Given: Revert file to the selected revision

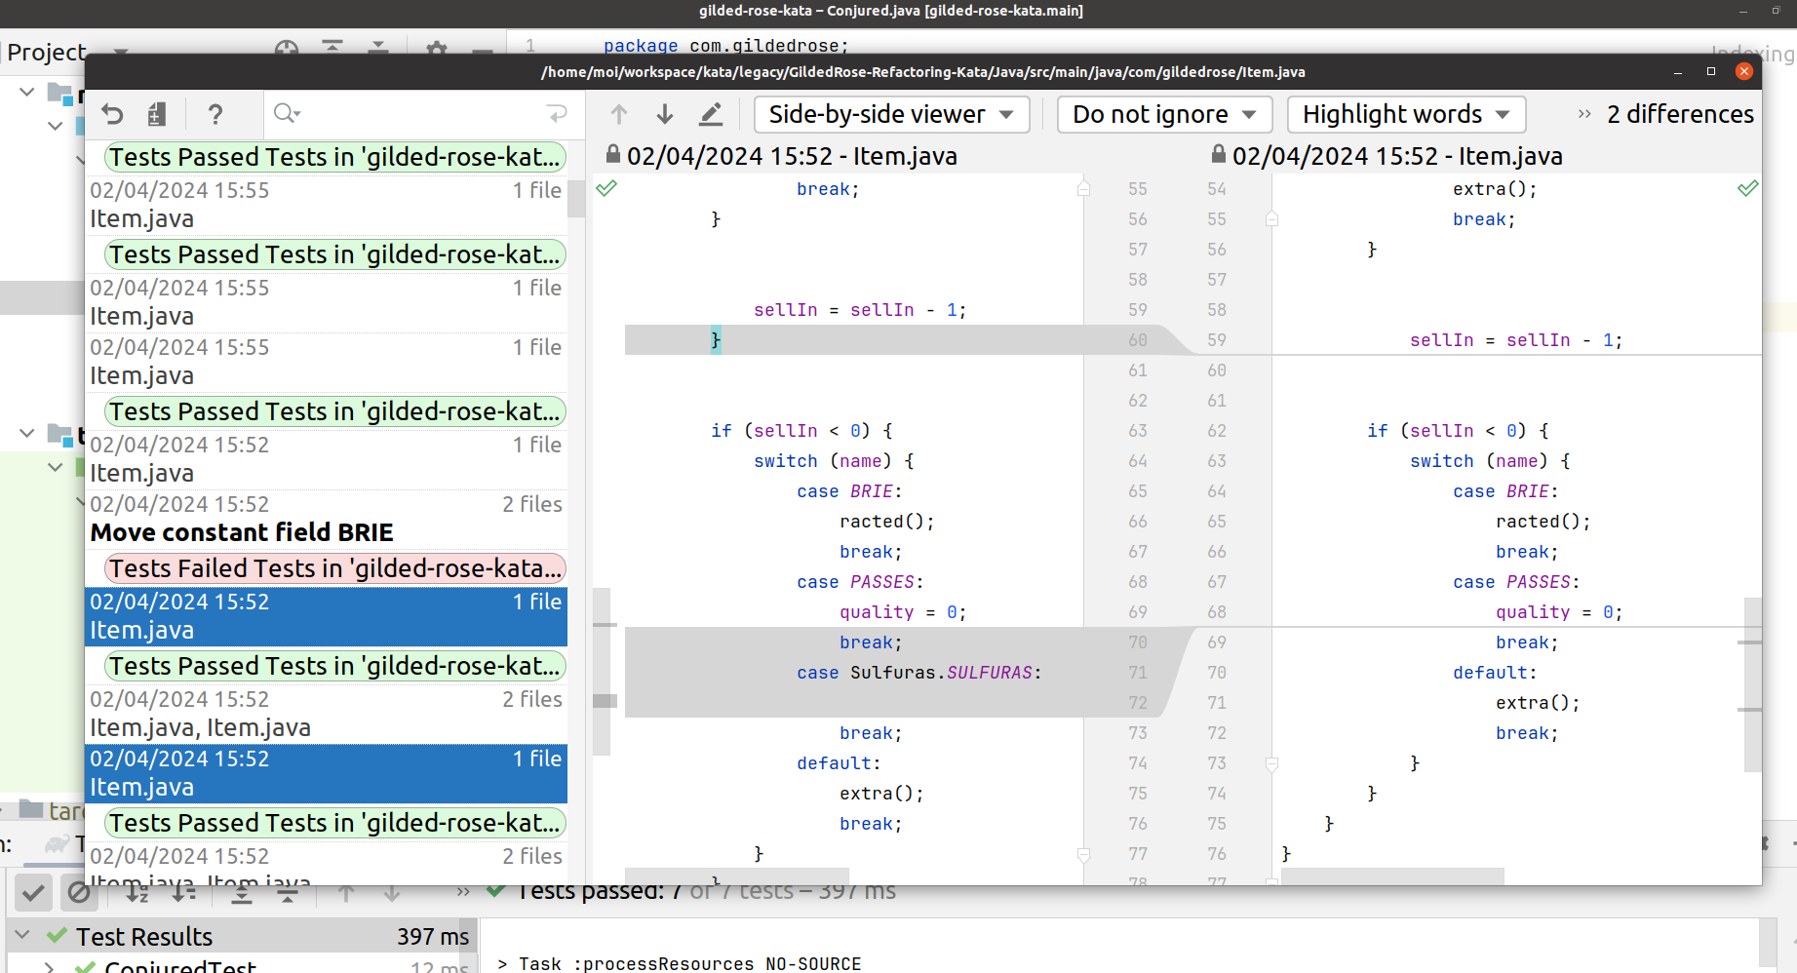Looking at the screenshot, I should (112, 114).
